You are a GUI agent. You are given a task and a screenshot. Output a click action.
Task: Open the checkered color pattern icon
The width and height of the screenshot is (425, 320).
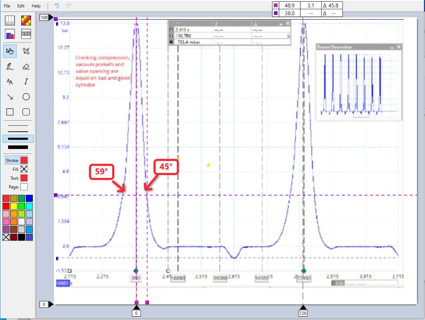26,20
